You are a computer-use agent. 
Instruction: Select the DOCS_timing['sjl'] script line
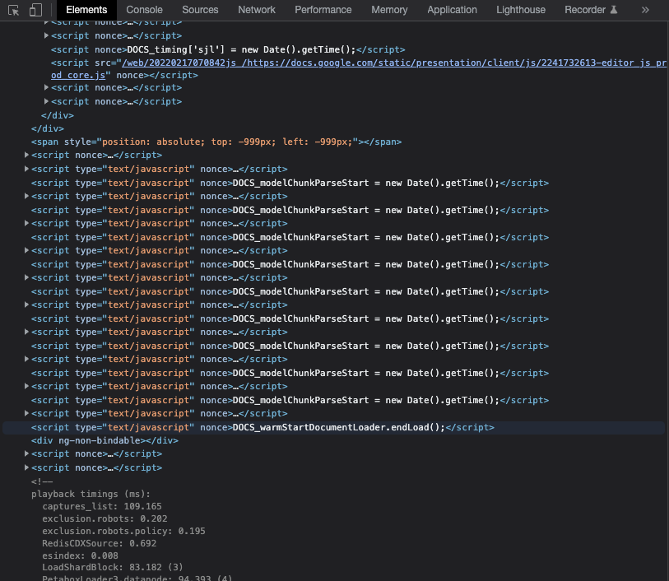(x=228, y=49)
